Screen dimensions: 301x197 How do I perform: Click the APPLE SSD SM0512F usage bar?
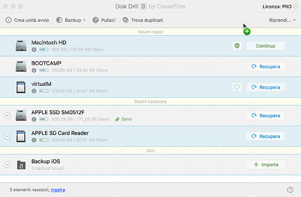[x=44, y=119]
